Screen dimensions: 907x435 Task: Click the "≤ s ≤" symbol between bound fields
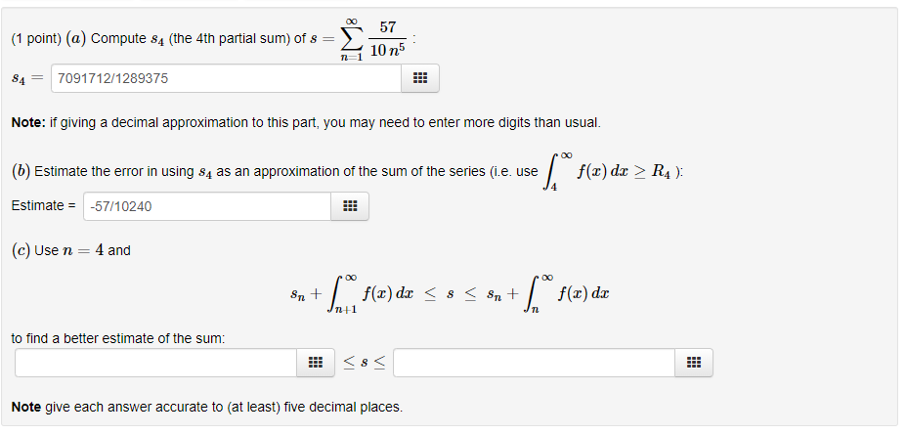click(364, 363)
